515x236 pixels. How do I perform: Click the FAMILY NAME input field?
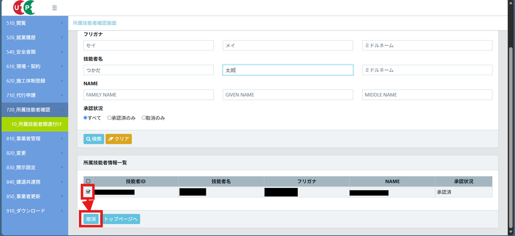point(149,95)
